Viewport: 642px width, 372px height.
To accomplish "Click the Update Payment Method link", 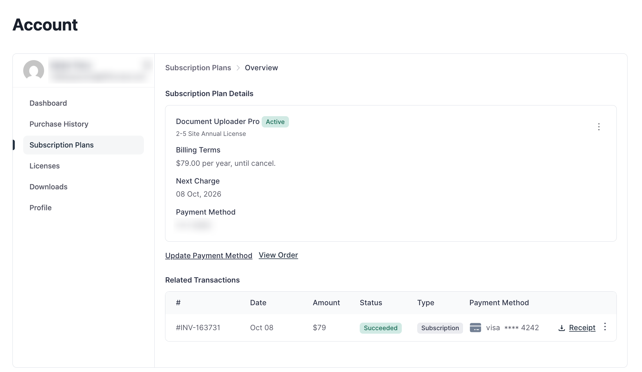I will (x=208, y=256).
